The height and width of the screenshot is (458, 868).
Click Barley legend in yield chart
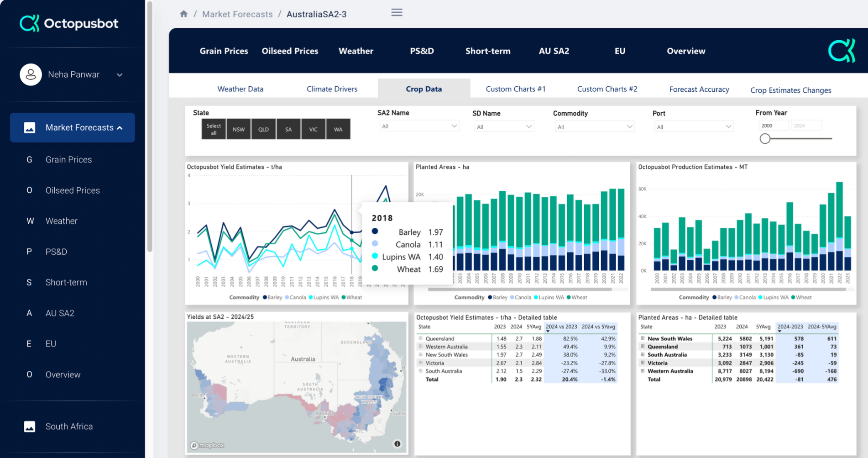click(272, 297)
